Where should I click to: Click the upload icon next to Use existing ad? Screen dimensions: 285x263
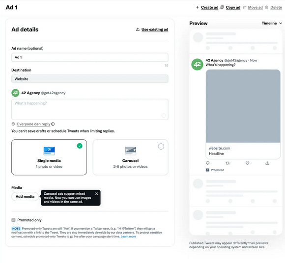click(138, 29)
